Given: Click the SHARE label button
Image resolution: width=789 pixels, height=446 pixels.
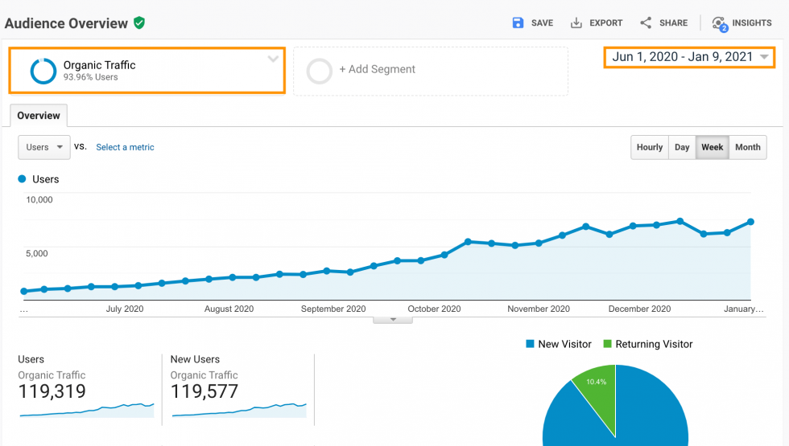Looking at the screenshot, I should tap(673, 23).
